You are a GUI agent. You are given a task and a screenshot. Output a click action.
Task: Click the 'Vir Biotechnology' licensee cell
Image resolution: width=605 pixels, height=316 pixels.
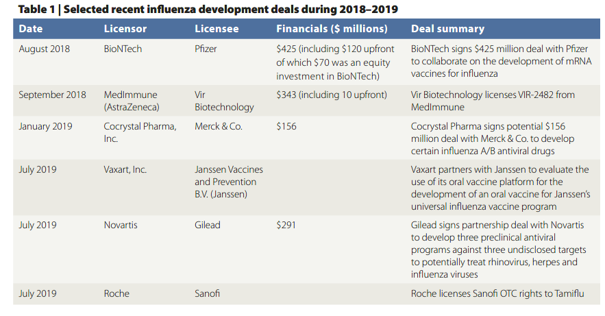[x=224, y=101]
